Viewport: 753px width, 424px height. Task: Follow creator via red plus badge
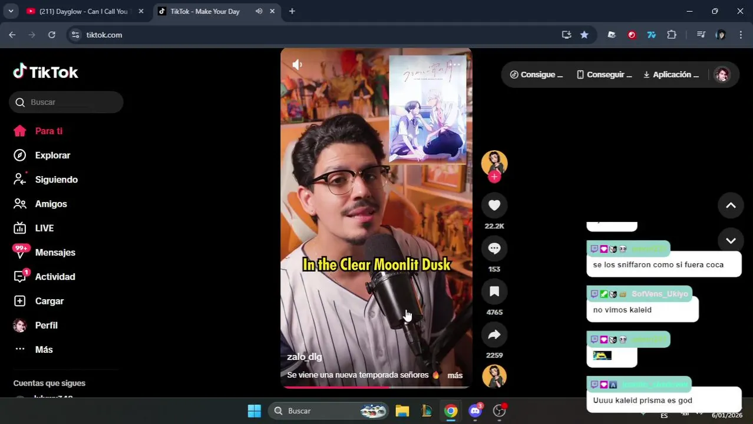(x=494, y=177)
